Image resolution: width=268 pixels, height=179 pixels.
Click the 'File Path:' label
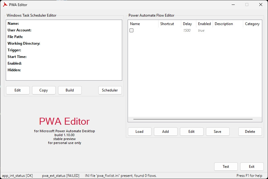click(15, 37)
